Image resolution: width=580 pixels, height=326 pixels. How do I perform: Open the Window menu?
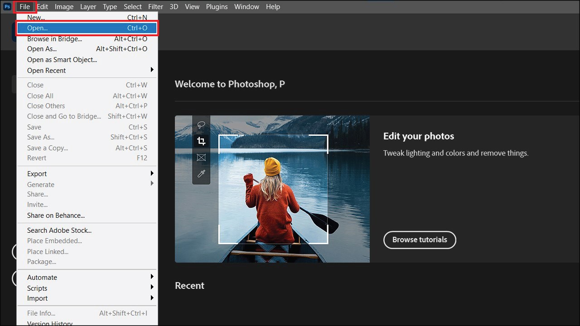pos(246,6)
